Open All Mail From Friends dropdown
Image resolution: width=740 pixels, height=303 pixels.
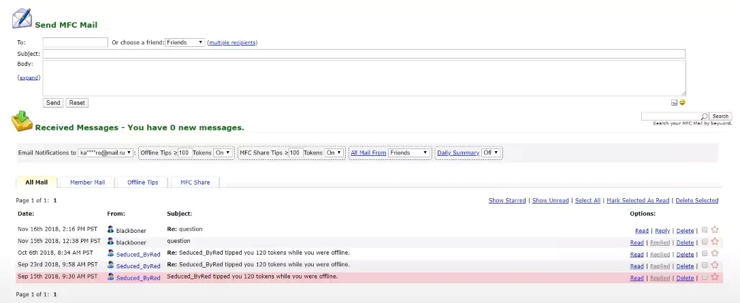[x=408, y=153]
